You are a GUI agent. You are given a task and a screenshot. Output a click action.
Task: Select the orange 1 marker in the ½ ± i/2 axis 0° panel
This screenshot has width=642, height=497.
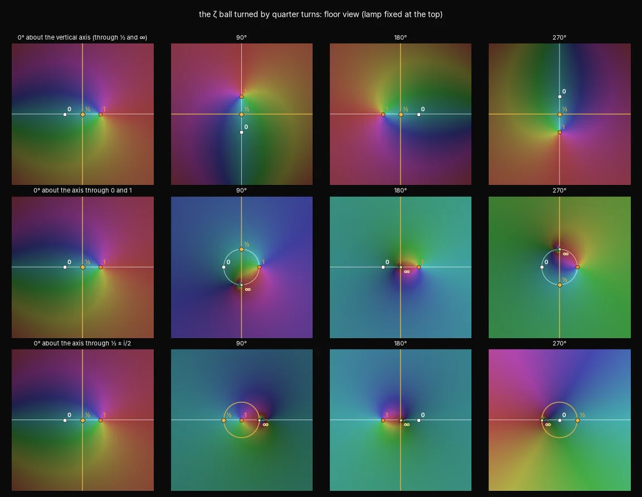tap(101, 420)
